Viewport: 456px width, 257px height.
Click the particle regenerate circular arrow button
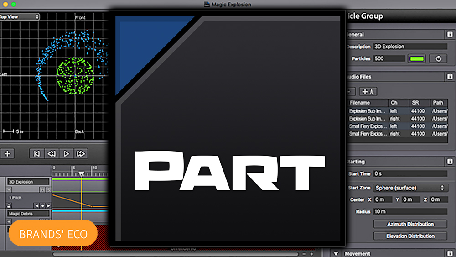(x=438, y=58)
